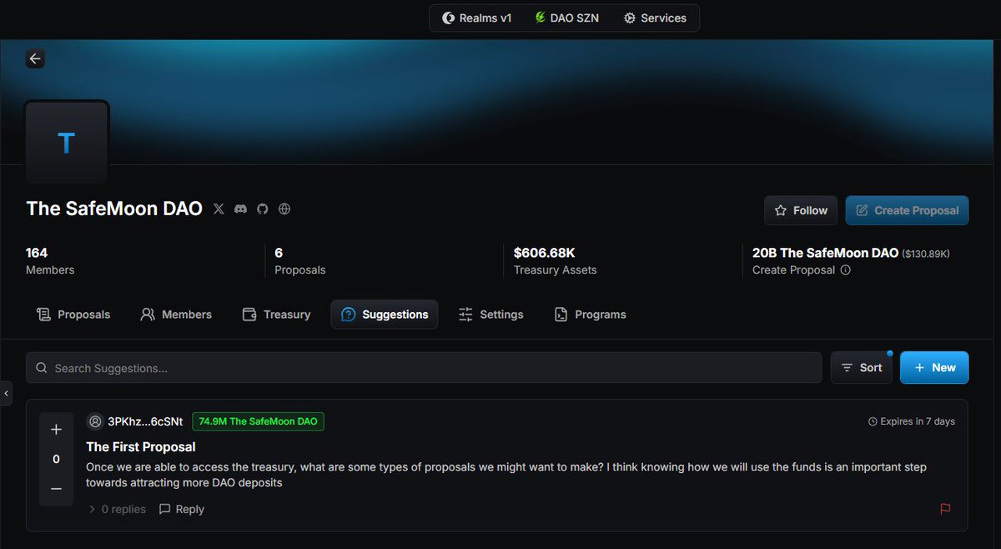Click the 3PKhz...6cSNt user avatar icon
The image size is (1001, 549).
click(x=96, y=421)
